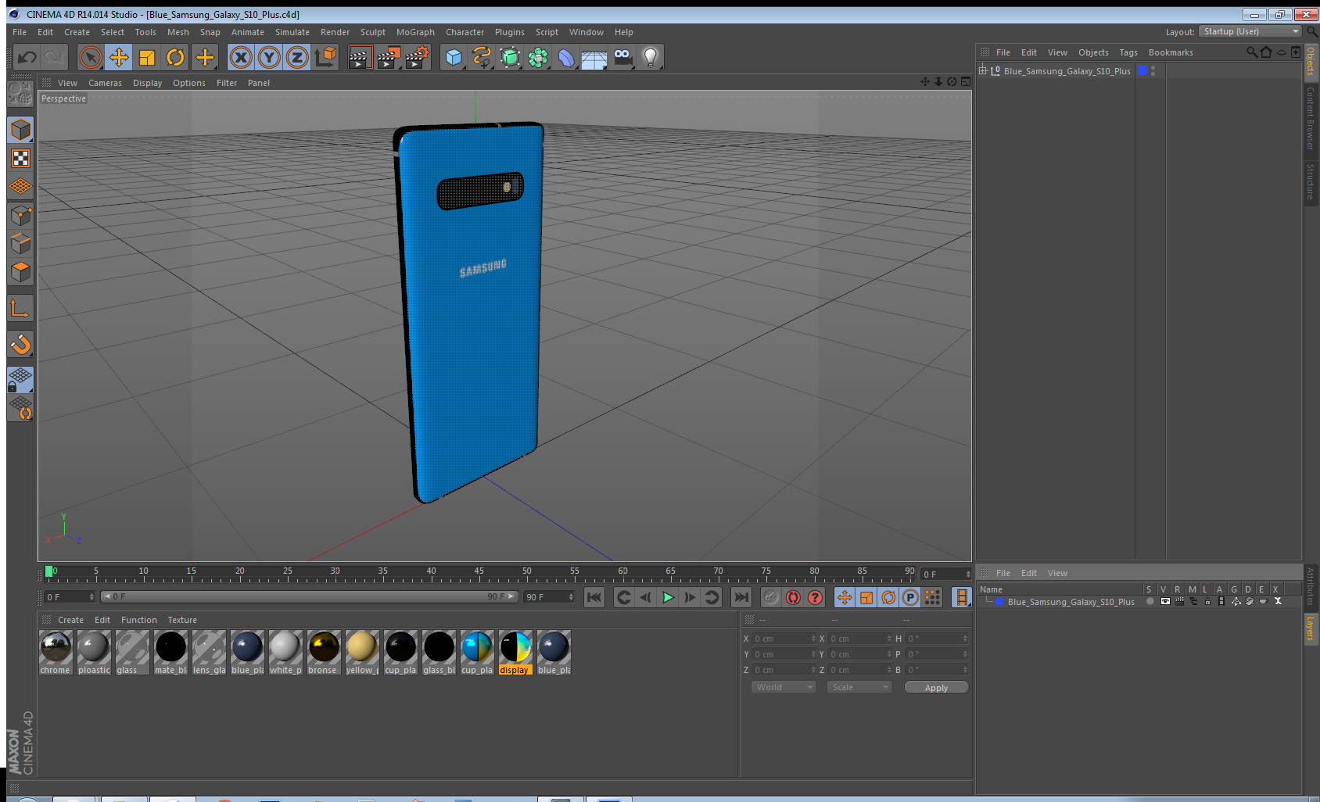Select the display material swatch
Image resolution: width=1320 pixels, height=802 pixels.
pyautogui.click(x=515, y=652)
